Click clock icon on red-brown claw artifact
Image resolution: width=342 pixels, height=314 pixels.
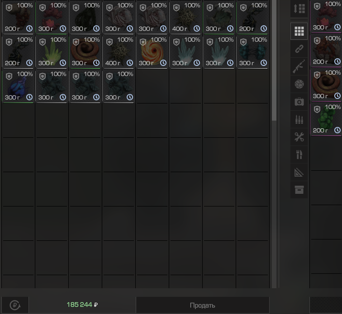[x=337, y=61]
